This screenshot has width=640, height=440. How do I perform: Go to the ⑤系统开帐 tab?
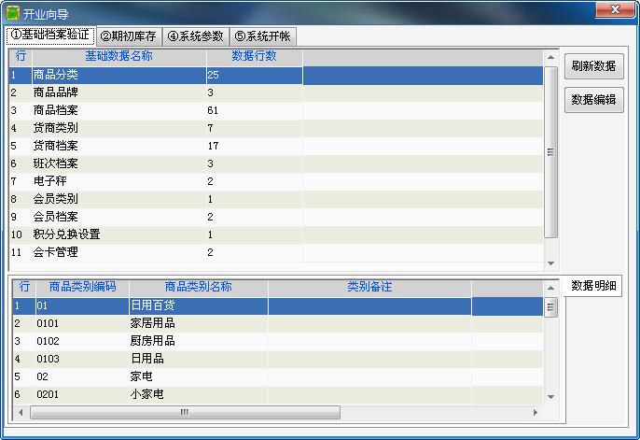coord(262,36)
